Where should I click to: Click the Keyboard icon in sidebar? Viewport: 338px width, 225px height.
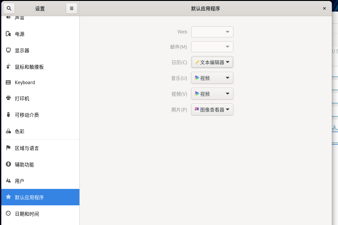(8, 83)
